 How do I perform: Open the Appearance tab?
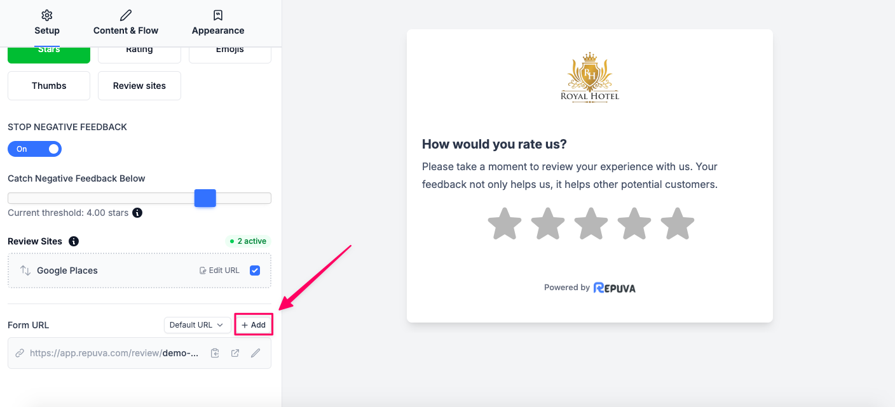(218, 23)
